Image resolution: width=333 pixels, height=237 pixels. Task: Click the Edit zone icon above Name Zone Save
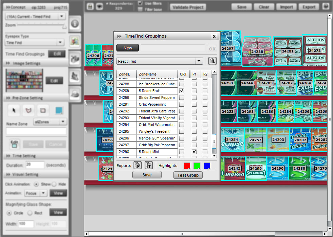[x=14, y=144]
